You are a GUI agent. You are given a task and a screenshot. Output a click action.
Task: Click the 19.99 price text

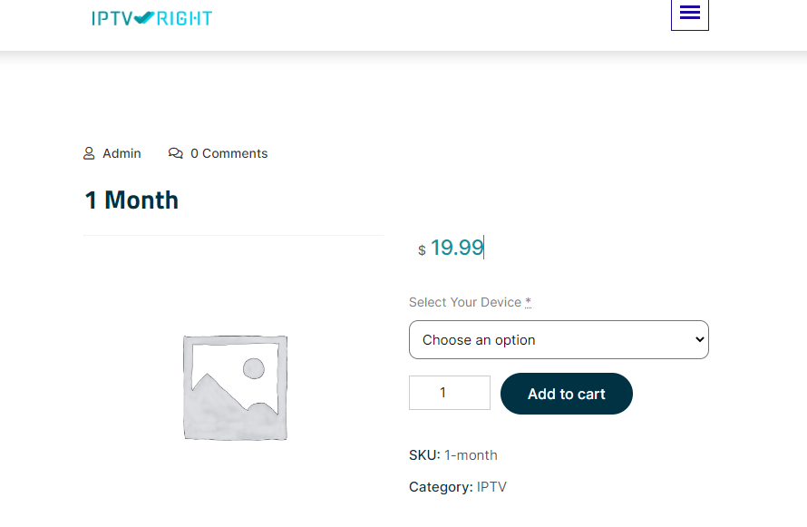pos(457,248)
